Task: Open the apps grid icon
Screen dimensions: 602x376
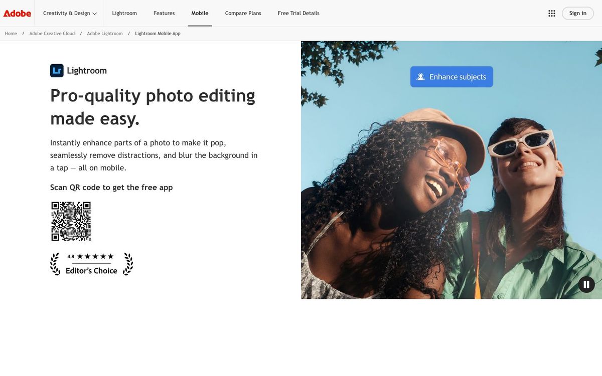Action: point(552,14)
